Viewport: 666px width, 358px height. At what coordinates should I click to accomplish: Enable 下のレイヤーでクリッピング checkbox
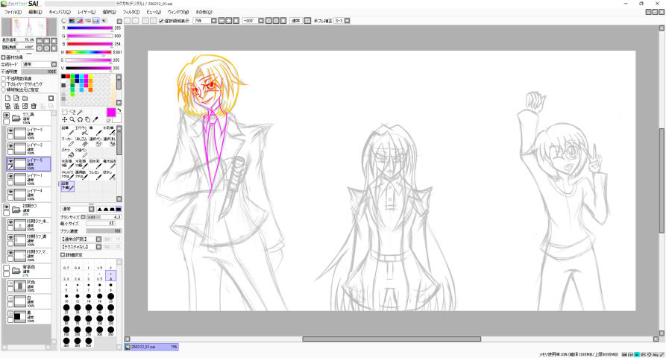(x=4, y=84)
